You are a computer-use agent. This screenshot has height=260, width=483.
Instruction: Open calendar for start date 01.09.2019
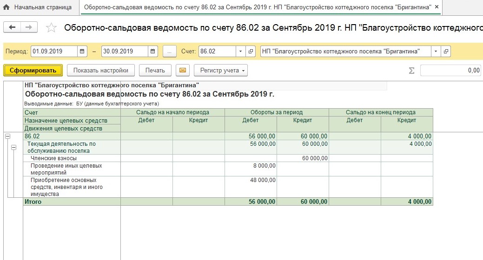(82, 51)
